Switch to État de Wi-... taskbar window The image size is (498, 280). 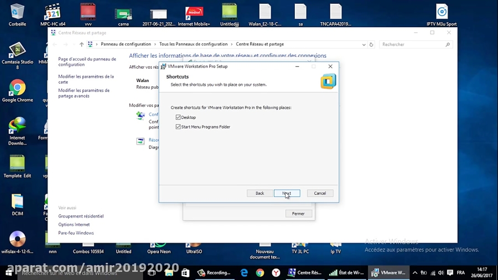tap(347, 272)
